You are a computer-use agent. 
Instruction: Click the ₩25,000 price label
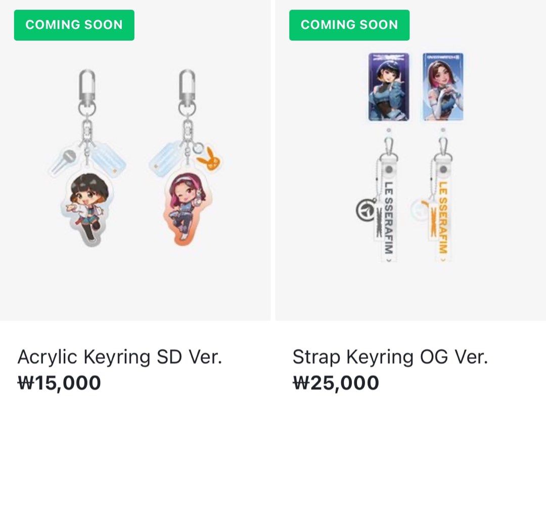click(x=335, y=384)
